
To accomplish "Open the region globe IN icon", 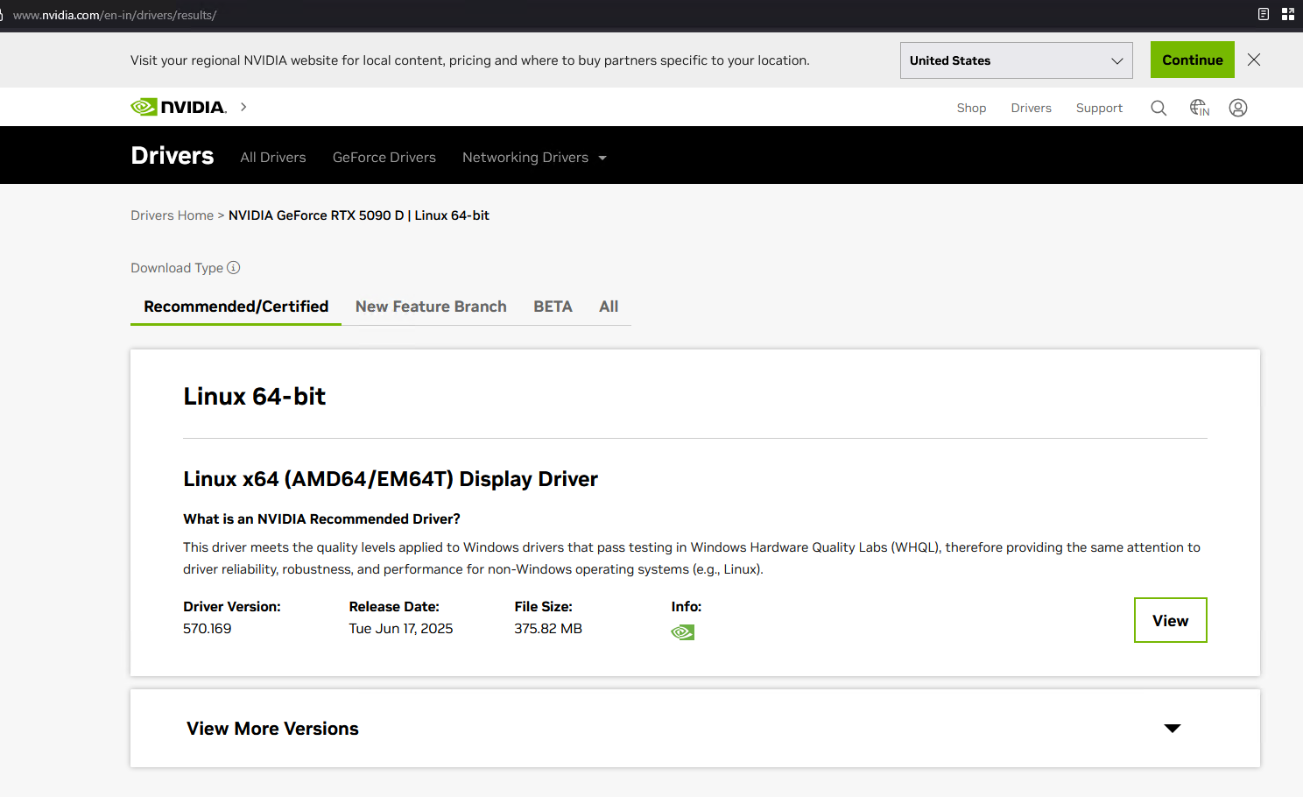I will (1200, 108).
